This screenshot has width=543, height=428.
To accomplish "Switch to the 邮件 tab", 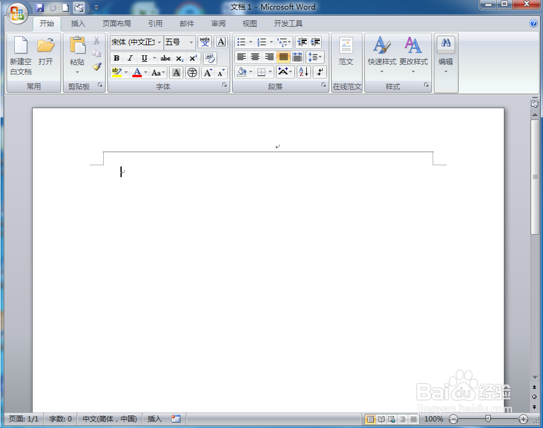I will 187,23.
